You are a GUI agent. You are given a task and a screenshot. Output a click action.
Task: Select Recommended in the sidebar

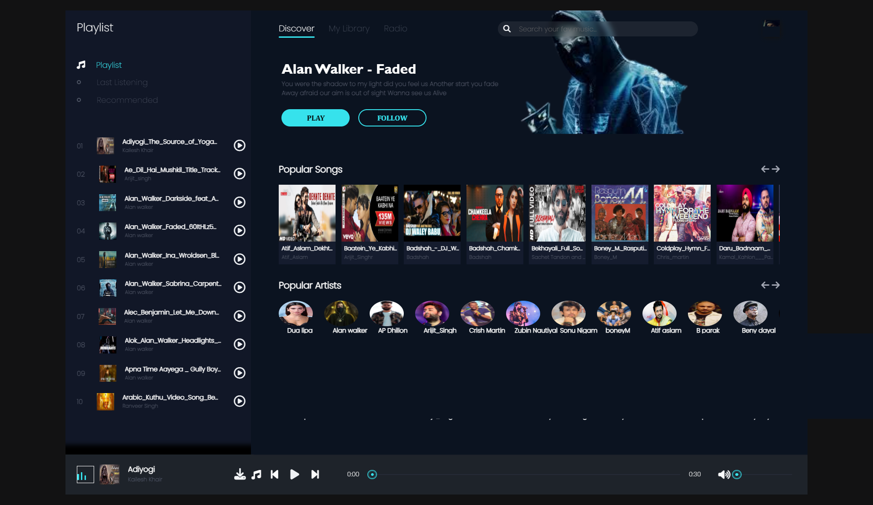pyautogui.click(x=127, y=100)
